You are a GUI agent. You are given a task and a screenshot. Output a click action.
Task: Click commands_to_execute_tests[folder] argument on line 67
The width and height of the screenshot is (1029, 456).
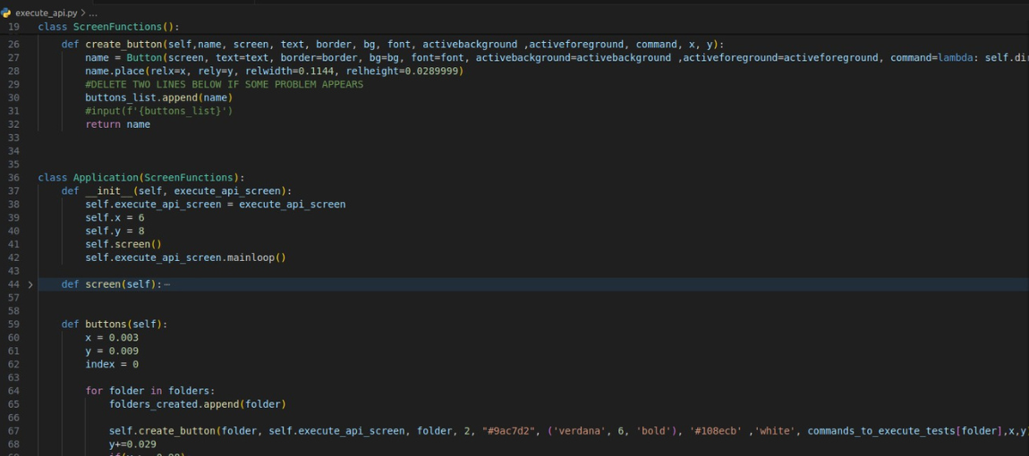904,431
